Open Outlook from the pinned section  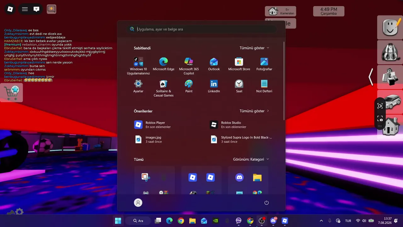coord(214,64)
